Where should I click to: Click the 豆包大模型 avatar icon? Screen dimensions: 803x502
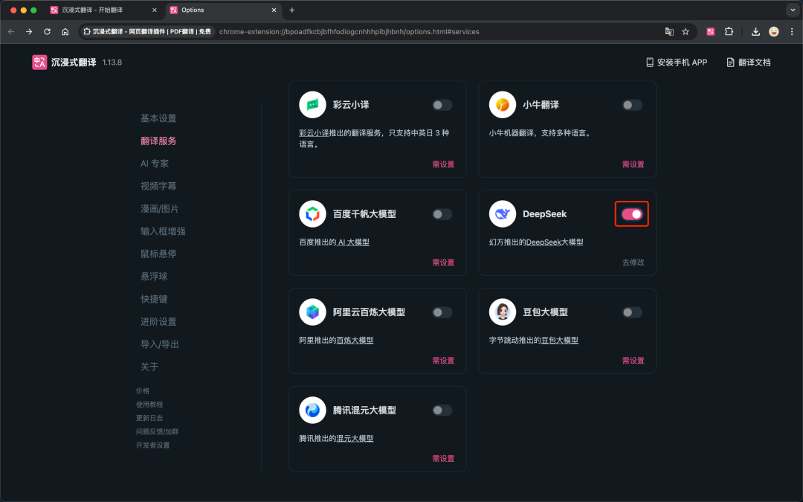502,312
